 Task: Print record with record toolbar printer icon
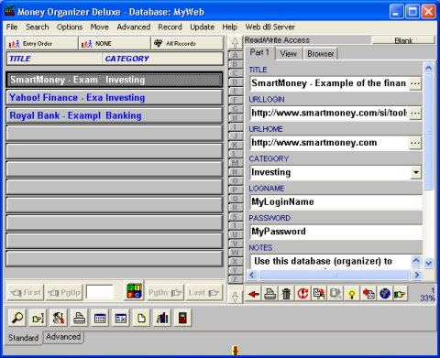[270, 294]
